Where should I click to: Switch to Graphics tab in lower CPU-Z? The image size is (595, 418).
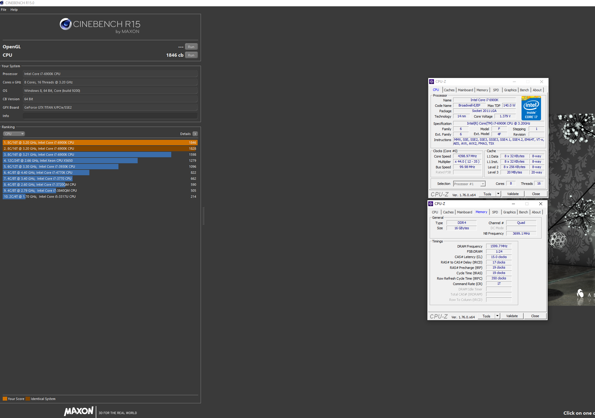[509, 212]
